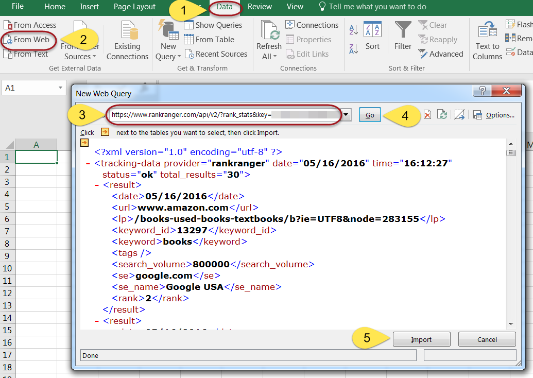
Task: Click the Refresh page icon in dialog
Action: point(442,115)
